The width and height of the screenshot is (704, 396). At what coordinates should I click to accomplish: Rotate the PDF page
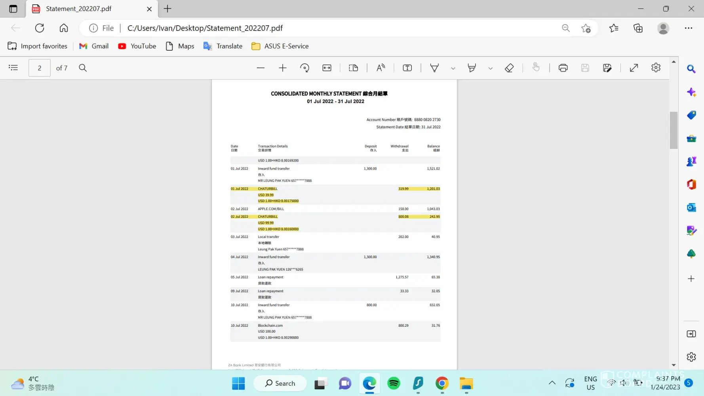point(304,68)
